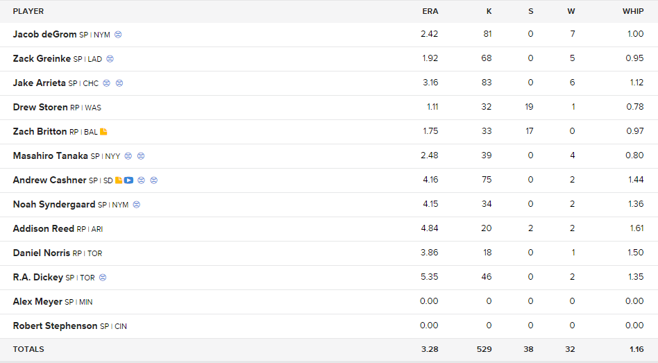Viewport: 658px width, 363px height.
Task: Click the last baseball icon beside Andrew Cashner
Action: pyautogui.click(x=154, y=180)
